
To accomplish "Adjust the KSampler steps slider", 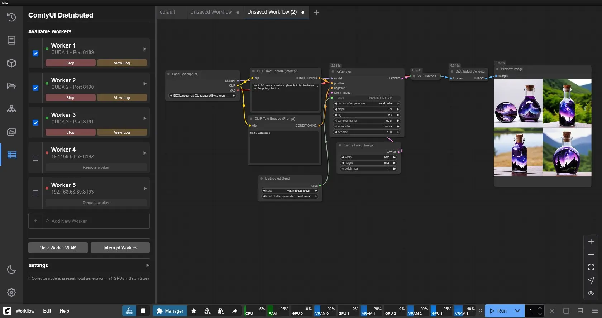I will [x=367, y=109].
